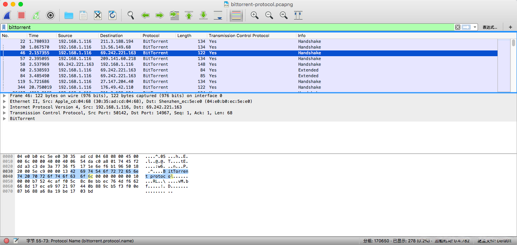Click the resize columns icon
517x245 pixels.
(x=298, y=15)
